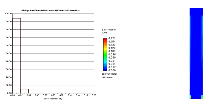Click y-axis tick label 100.00
The height and width of the screenshot is (105, 209).
click(8, 14)
